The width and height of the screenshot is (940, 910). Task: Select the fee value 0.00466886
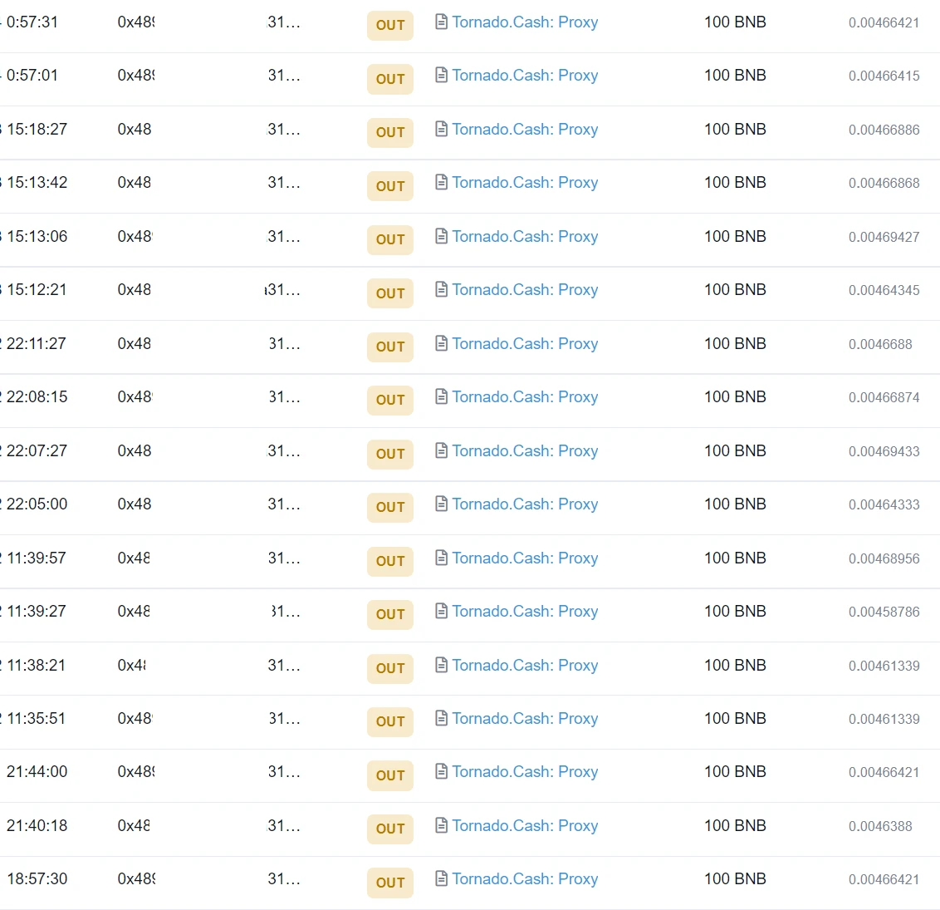click(x=884, y=130)
